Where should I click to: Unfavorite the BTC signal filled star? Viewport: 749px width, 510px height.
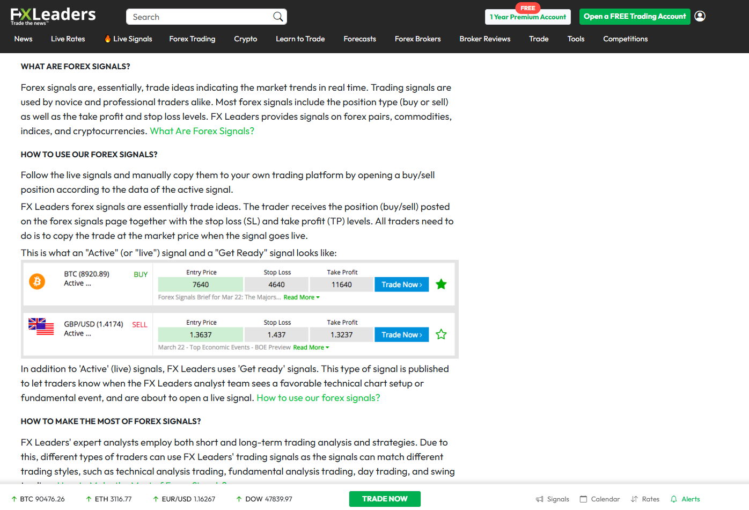pyautogui.click(x=441, y=285)
